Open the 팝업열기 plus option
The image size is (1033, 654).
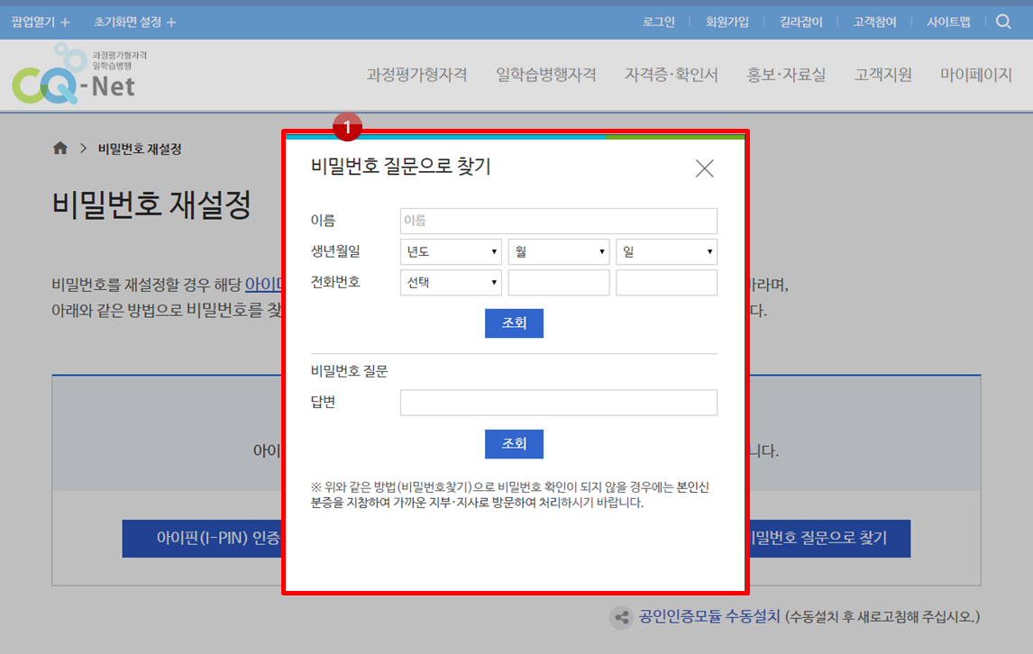(41, 22)
